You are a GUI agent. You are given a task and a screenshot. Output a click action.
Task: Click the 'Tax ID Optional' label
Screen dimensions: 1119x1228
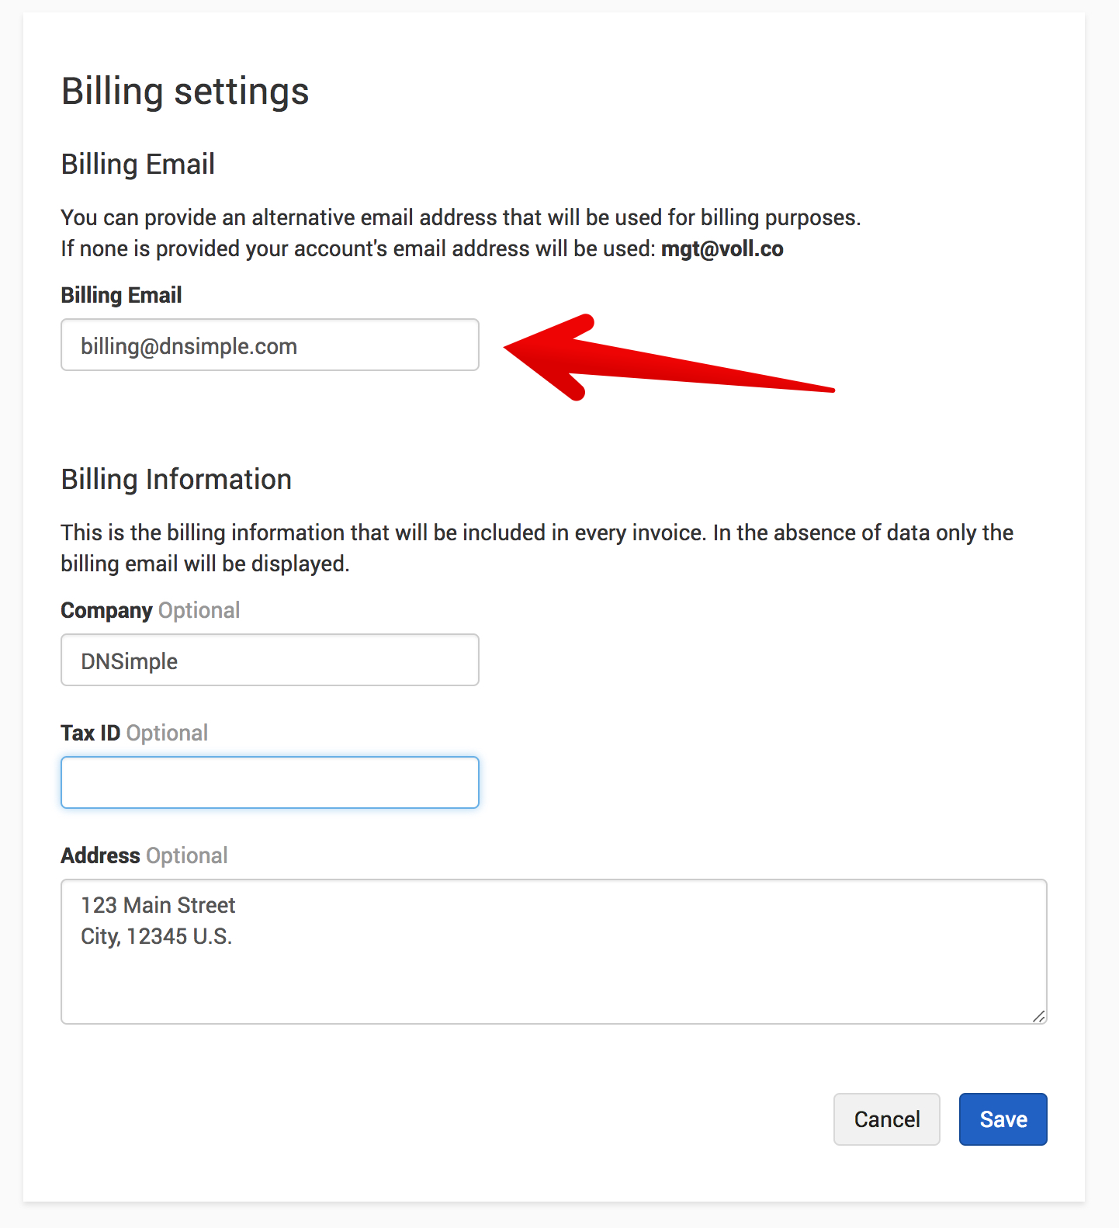point(134,733)
